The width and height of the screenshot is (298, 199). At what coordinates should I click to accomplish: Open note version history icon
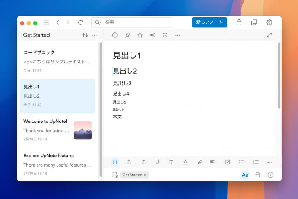pyautogui.click(x=165, y=35)
